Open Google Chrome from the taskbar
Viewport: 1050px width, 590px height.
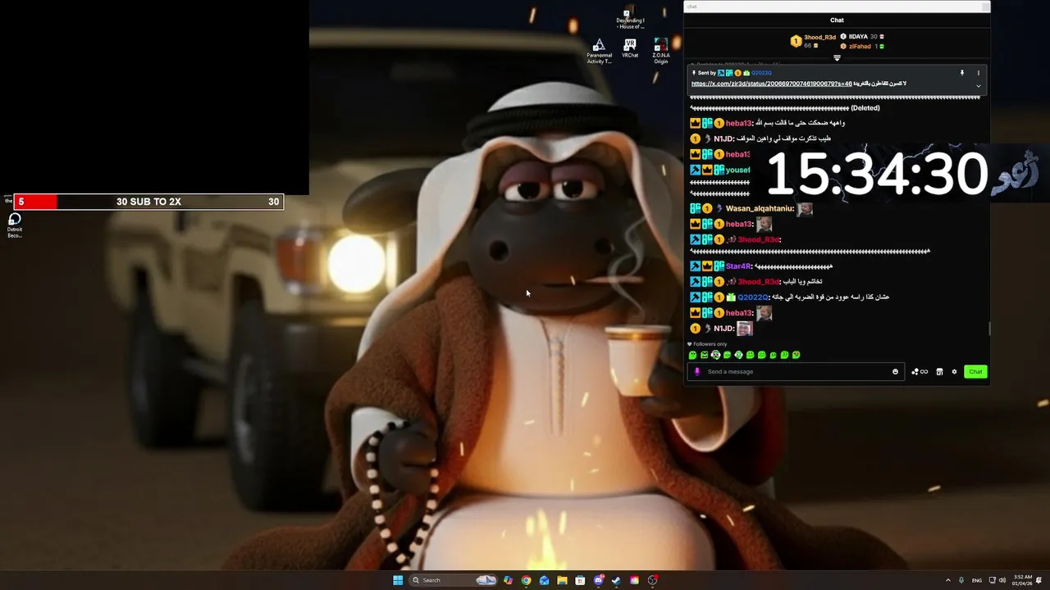[526, 580]
